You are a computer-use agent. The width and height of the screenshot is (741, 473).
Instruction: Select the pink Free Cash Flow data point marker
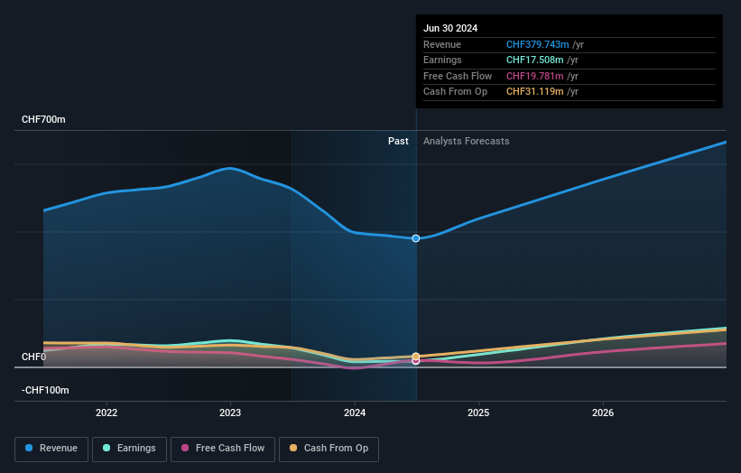[x=416, y=361]
